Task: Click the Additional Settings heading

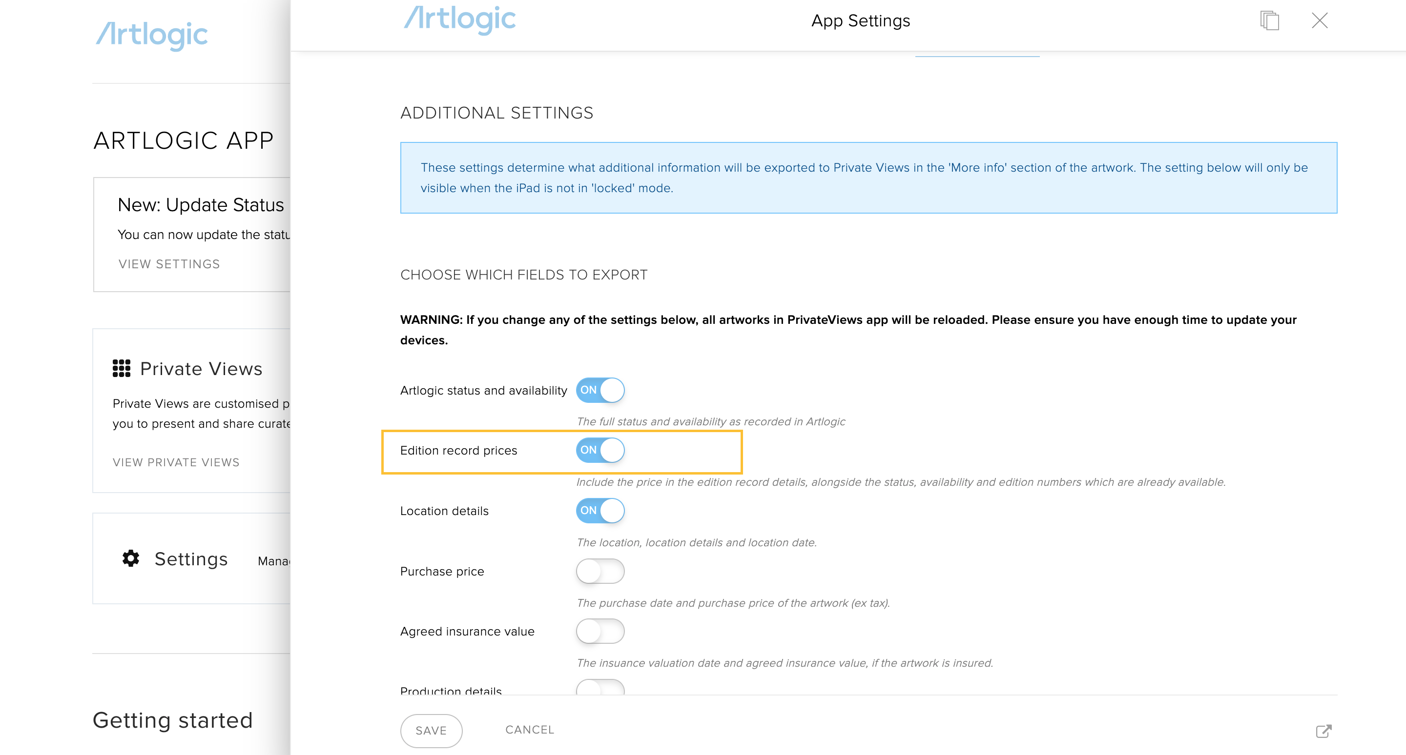Action: [496, 113]
